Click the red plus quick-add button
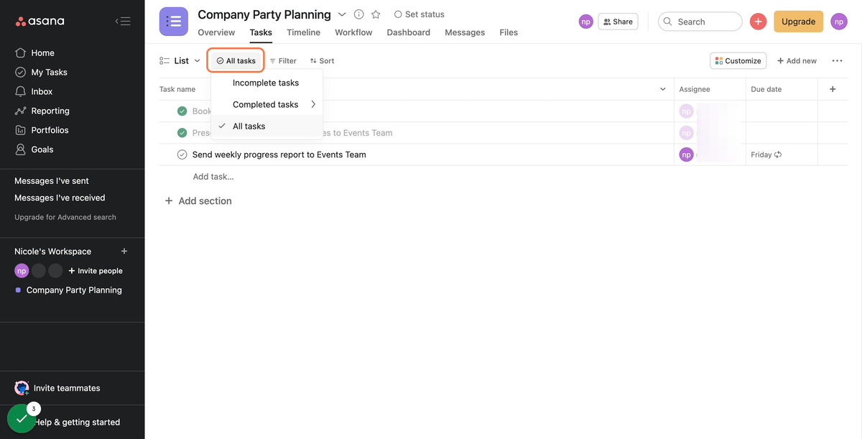This screenshot has height=439, width=862. [x=758, y=22]
